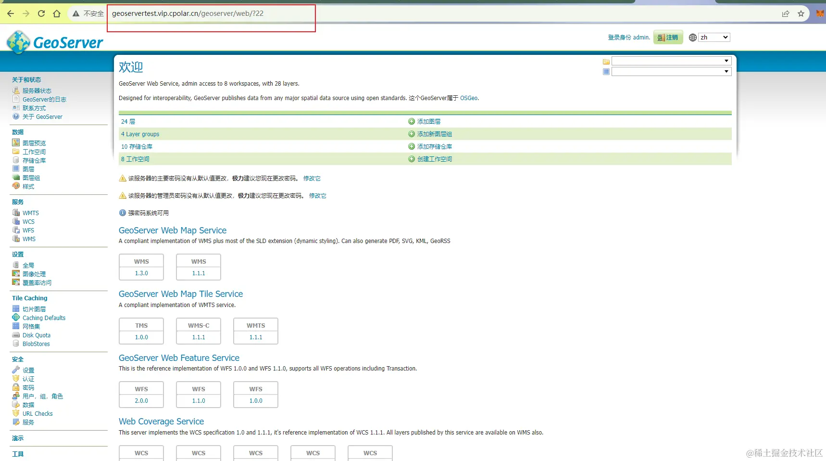Click the share page icon in address bar
This screenshot has width=826, height=461.
(x=786, y=13)
